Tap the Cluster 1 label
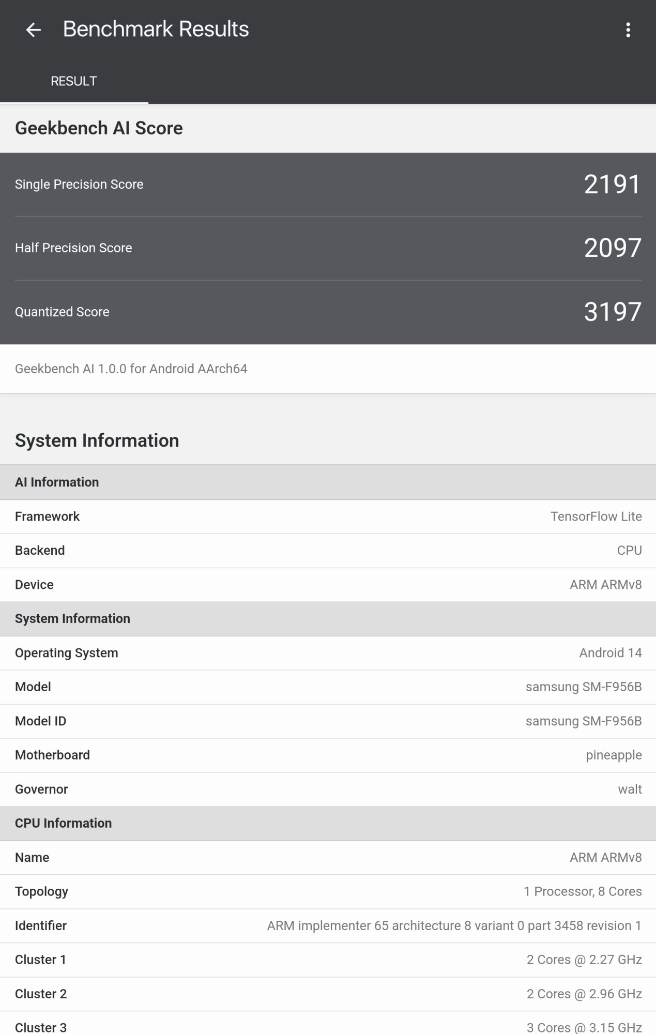 tap(41, 960)
